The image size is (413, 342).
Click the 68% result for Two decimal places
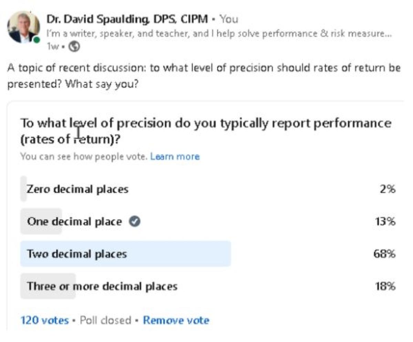click(x=384, y=254)
